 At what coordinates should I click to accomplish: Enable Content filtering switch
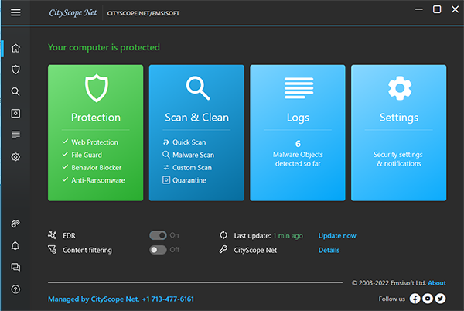click(158, 250)
